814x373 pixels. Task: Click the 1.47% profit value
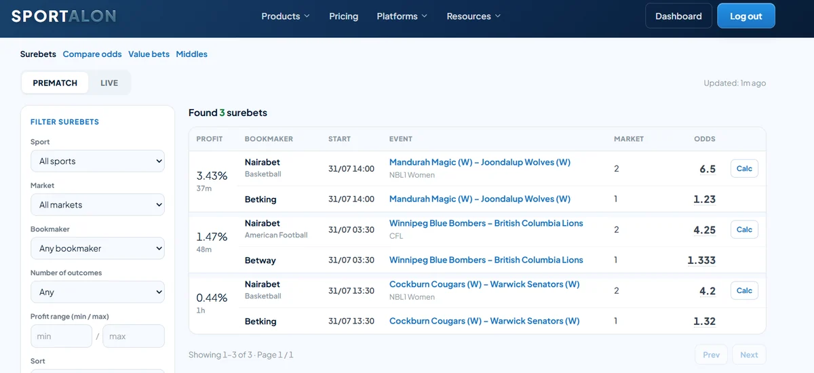point(212,237)
